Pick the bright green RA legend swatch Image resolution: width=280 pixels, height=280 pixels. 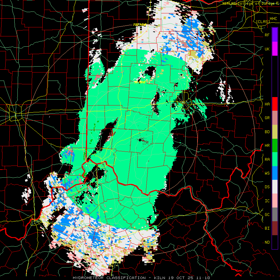275,159
